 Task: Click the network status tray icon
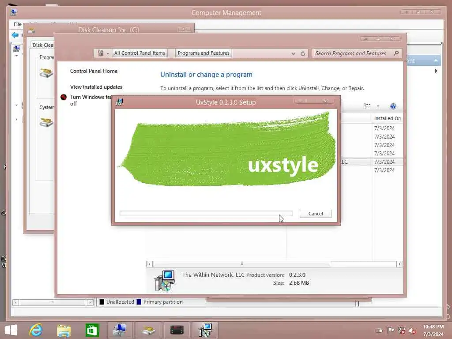(402, 331)
